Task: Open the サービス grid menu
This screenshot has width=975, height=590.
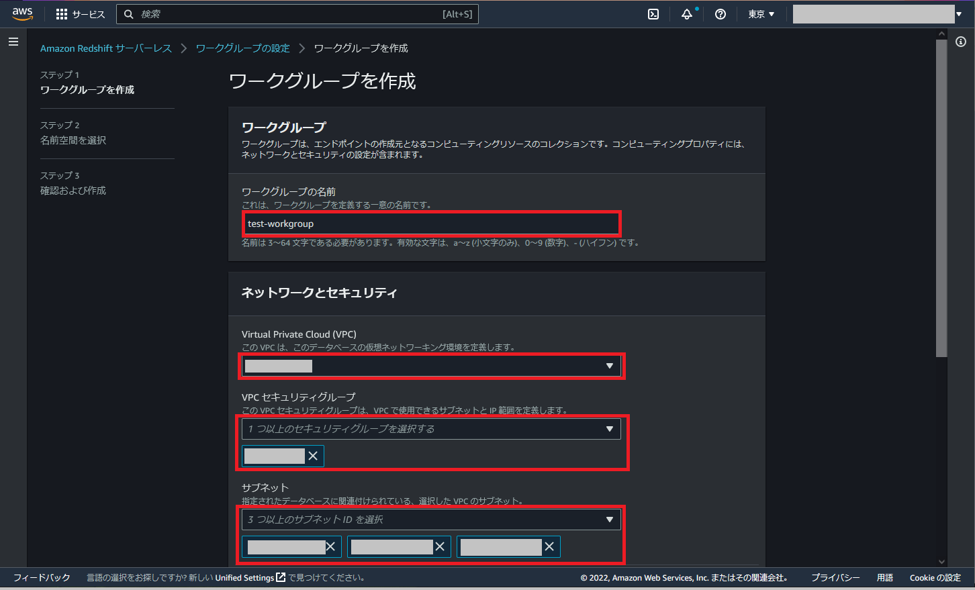Action: point(80,14)
